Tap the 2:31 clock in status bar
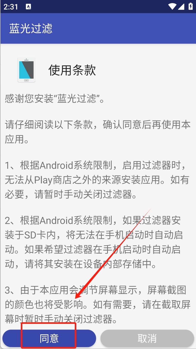Viewport: 196px width, 349px height. point(11,7)
